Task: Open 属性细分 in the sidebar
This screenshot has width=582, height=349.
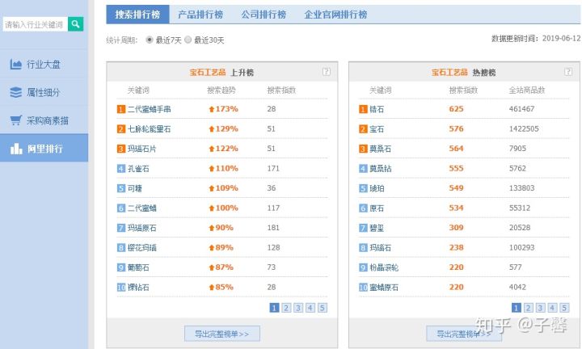Action: click(x=44, y=92)
